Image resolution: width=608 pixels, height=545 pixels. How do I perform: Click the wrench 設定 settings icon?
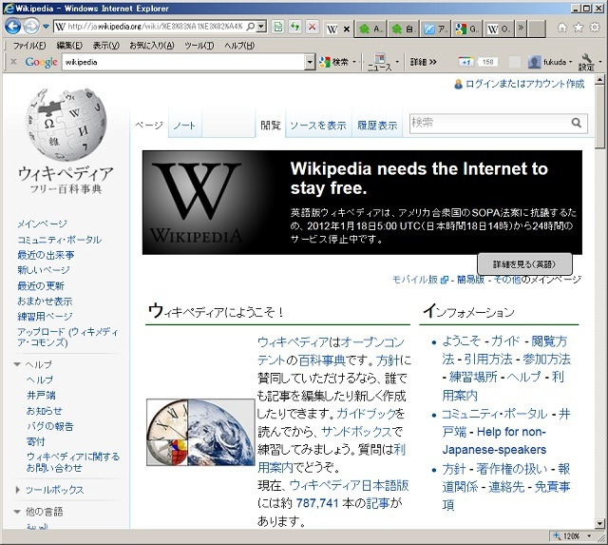click(x=586, y=62)
